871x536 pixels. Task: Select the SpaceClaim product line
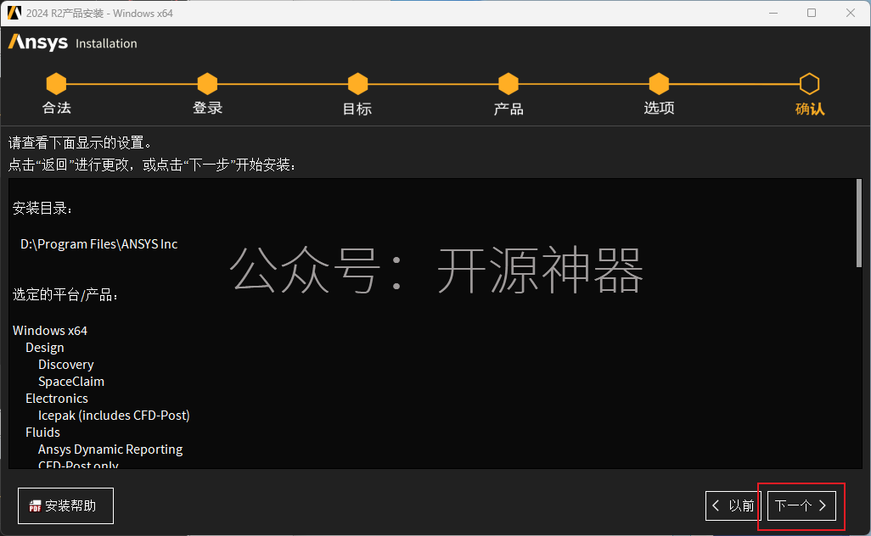tap(71, 382)
